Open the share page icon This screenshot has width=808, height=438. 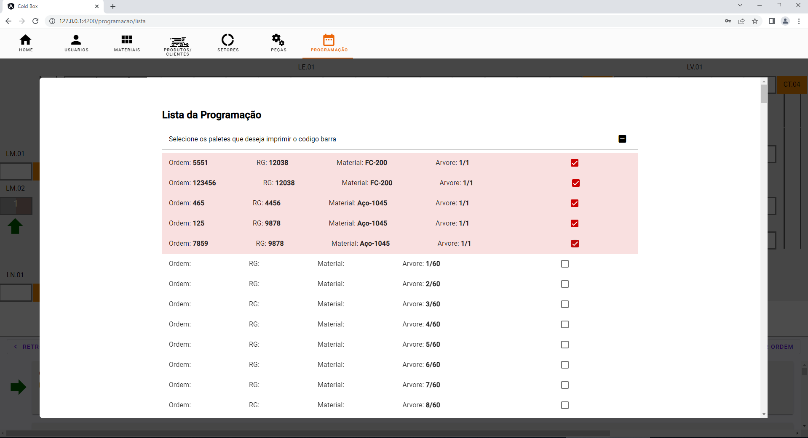[741, 21]
